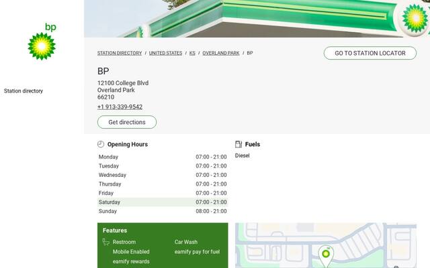Click the Features heading in the green panel

click(115, 230)
